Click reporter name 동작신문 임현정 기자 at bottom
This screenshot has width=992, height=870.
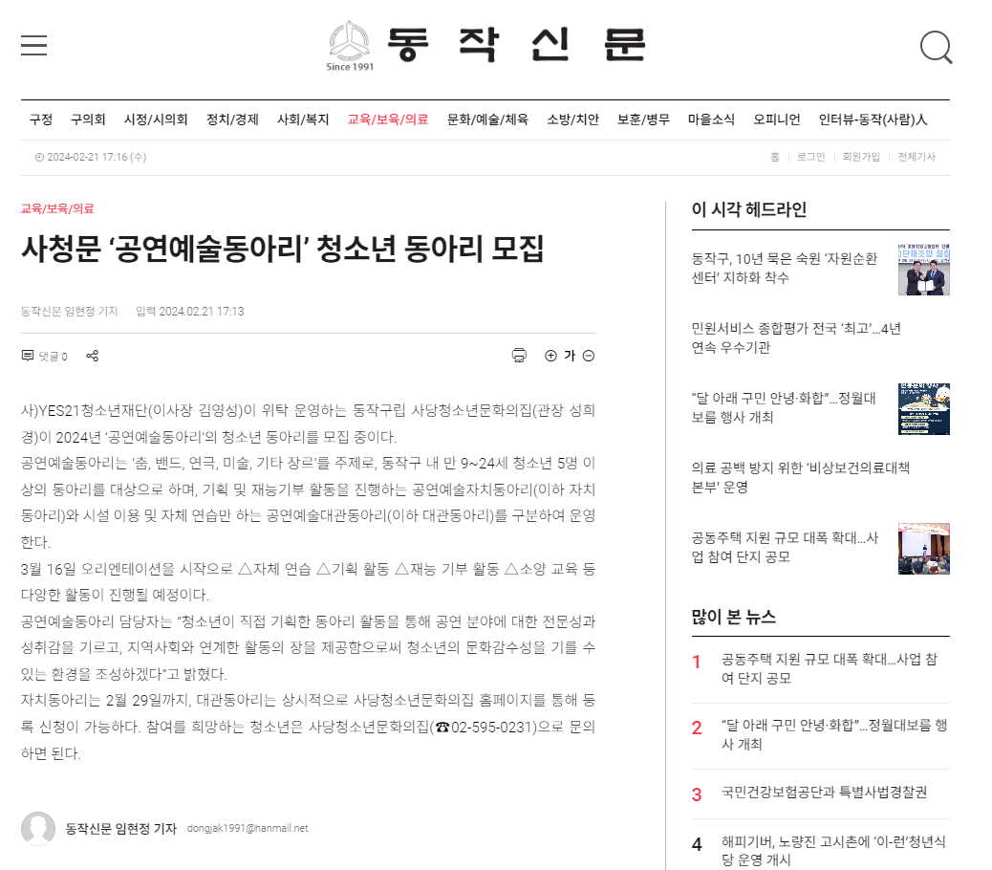(120, 829)
